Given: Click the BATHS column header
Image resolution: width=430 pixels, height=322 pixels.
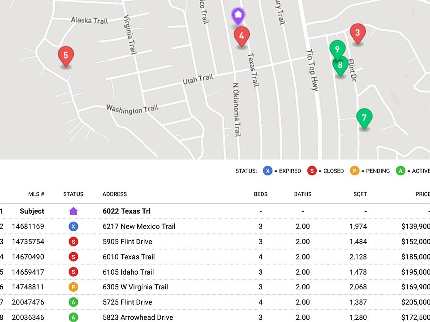Looking at the screenshot, I should click(x=303, y=194).
